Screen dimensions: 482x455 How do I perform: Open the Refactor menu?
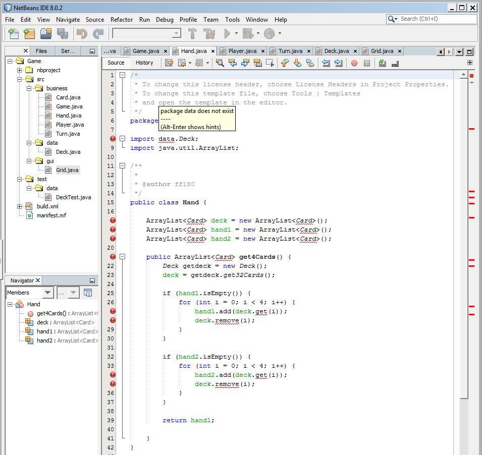point(121,20)
